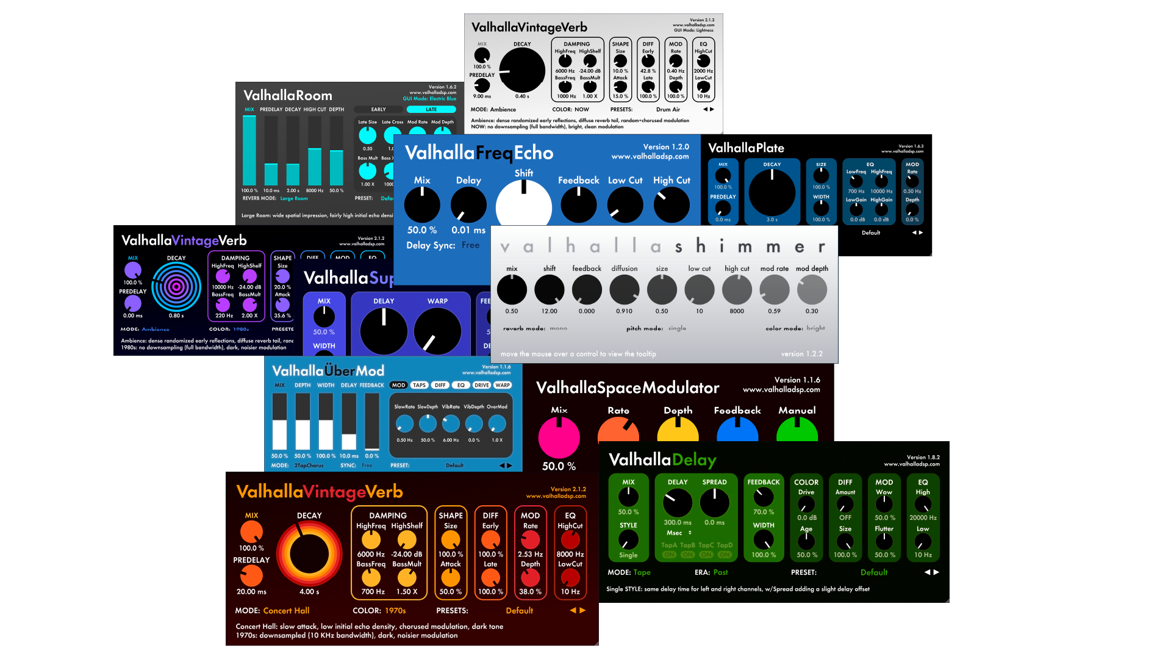Viewport: 1171px width, 659px height.
Task: Toggle the TapD ON button in ValhallaDelay
Action: click(725, 555)
